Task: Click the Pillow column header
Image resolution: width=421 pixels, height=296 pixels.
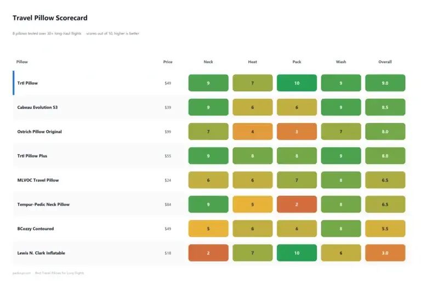Action: [22, 62]
